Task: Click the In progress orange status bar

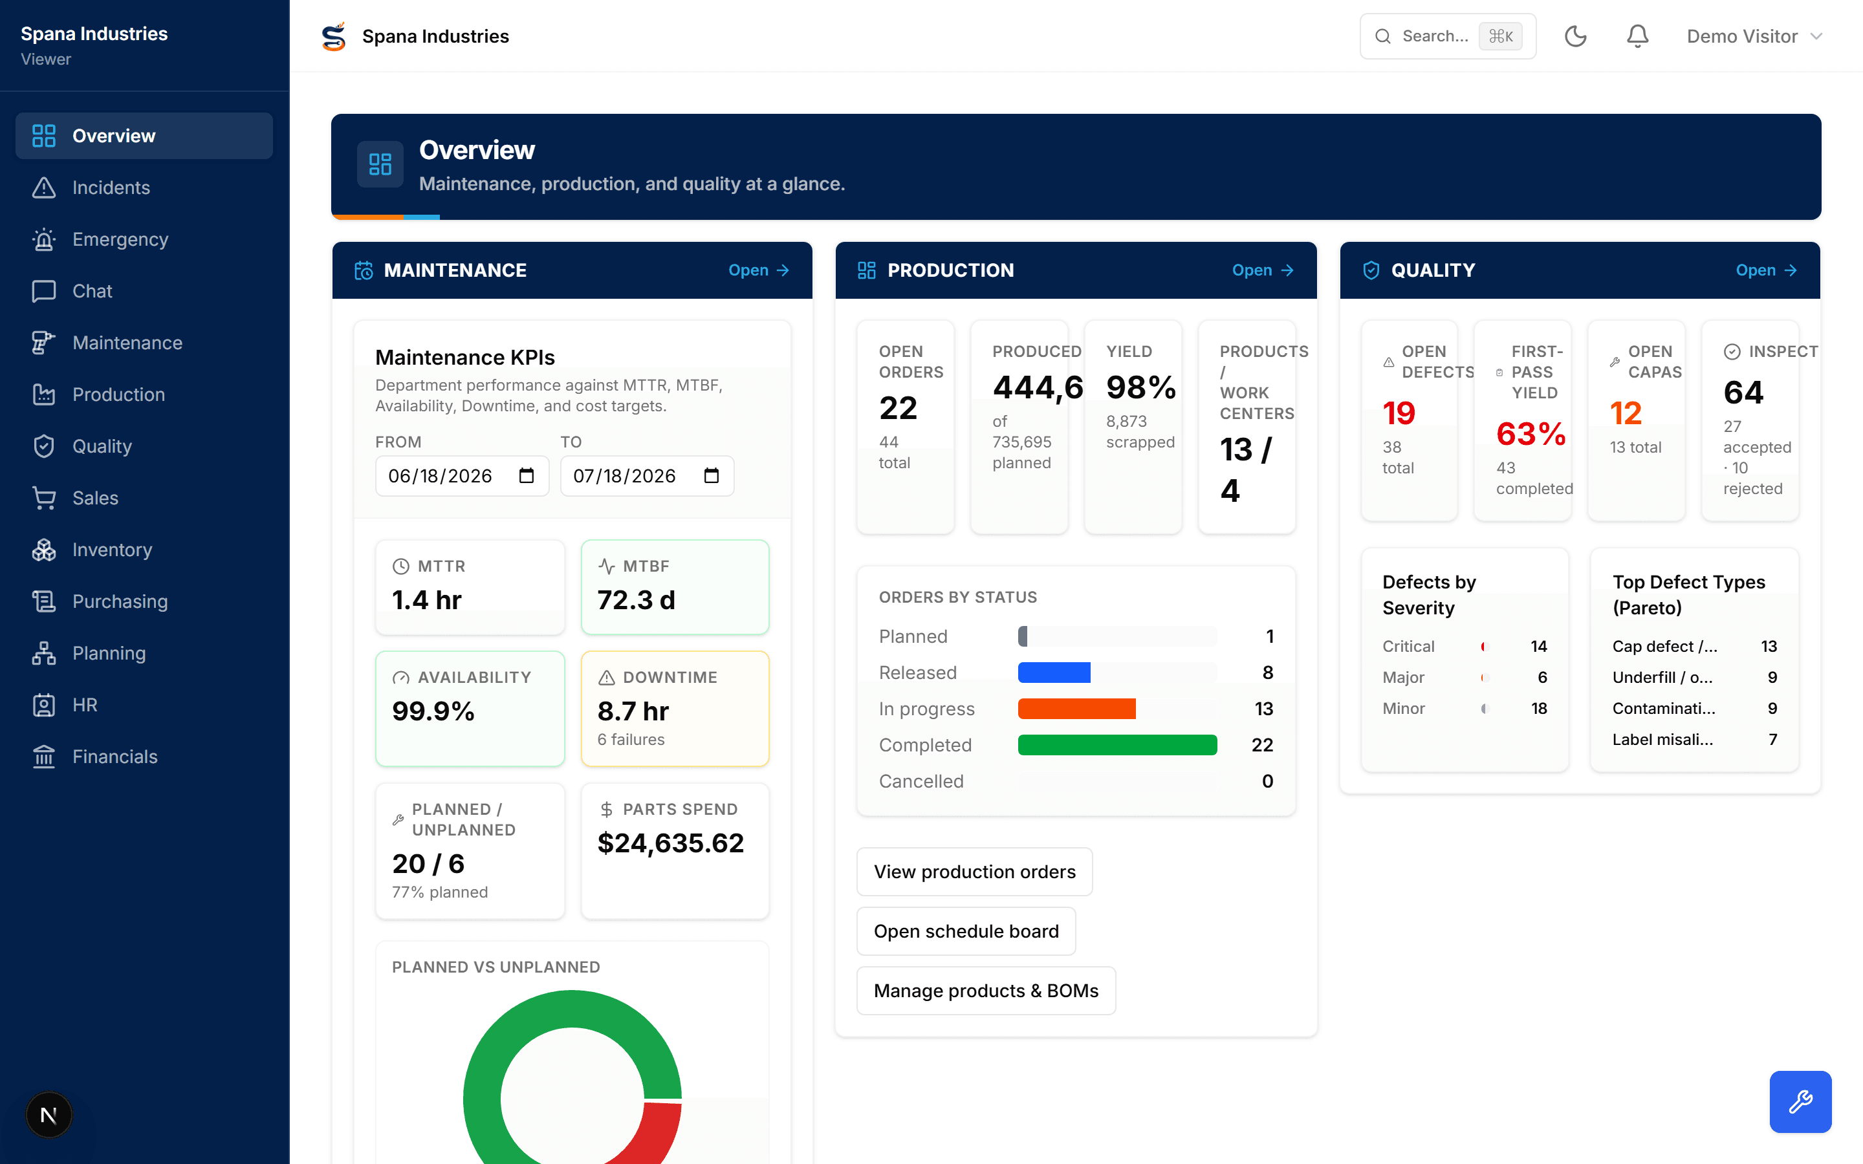Action: [1076, 708]
